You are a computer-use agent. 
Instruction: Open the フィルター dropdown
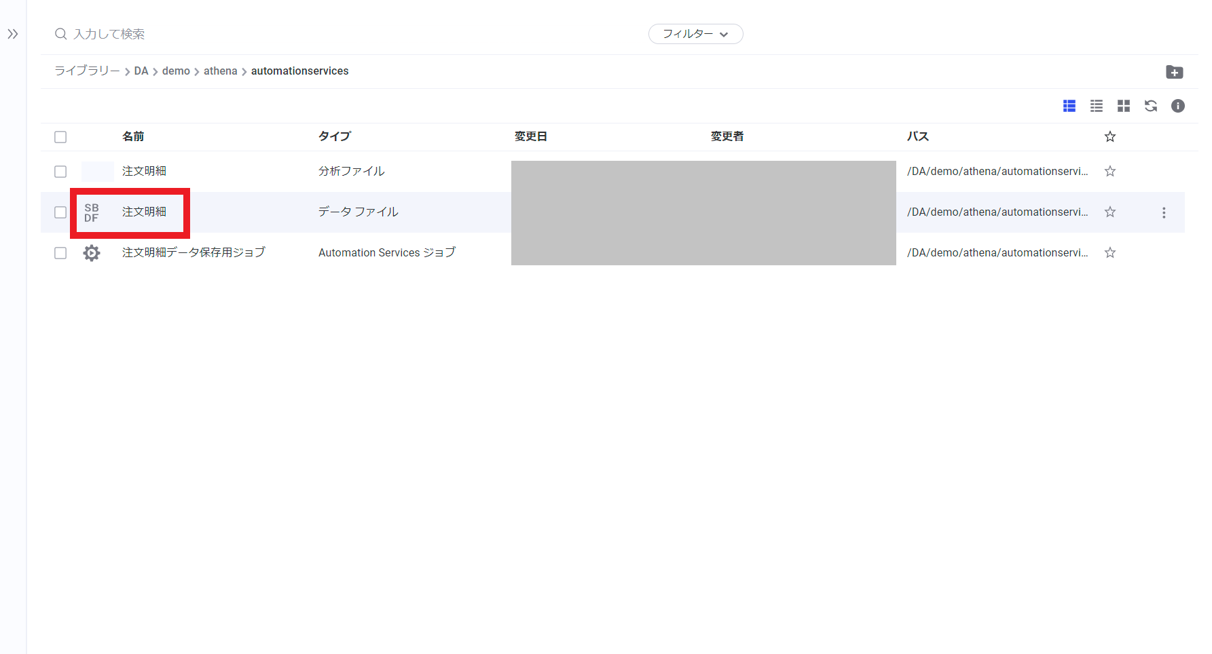(x=695, y=34)
